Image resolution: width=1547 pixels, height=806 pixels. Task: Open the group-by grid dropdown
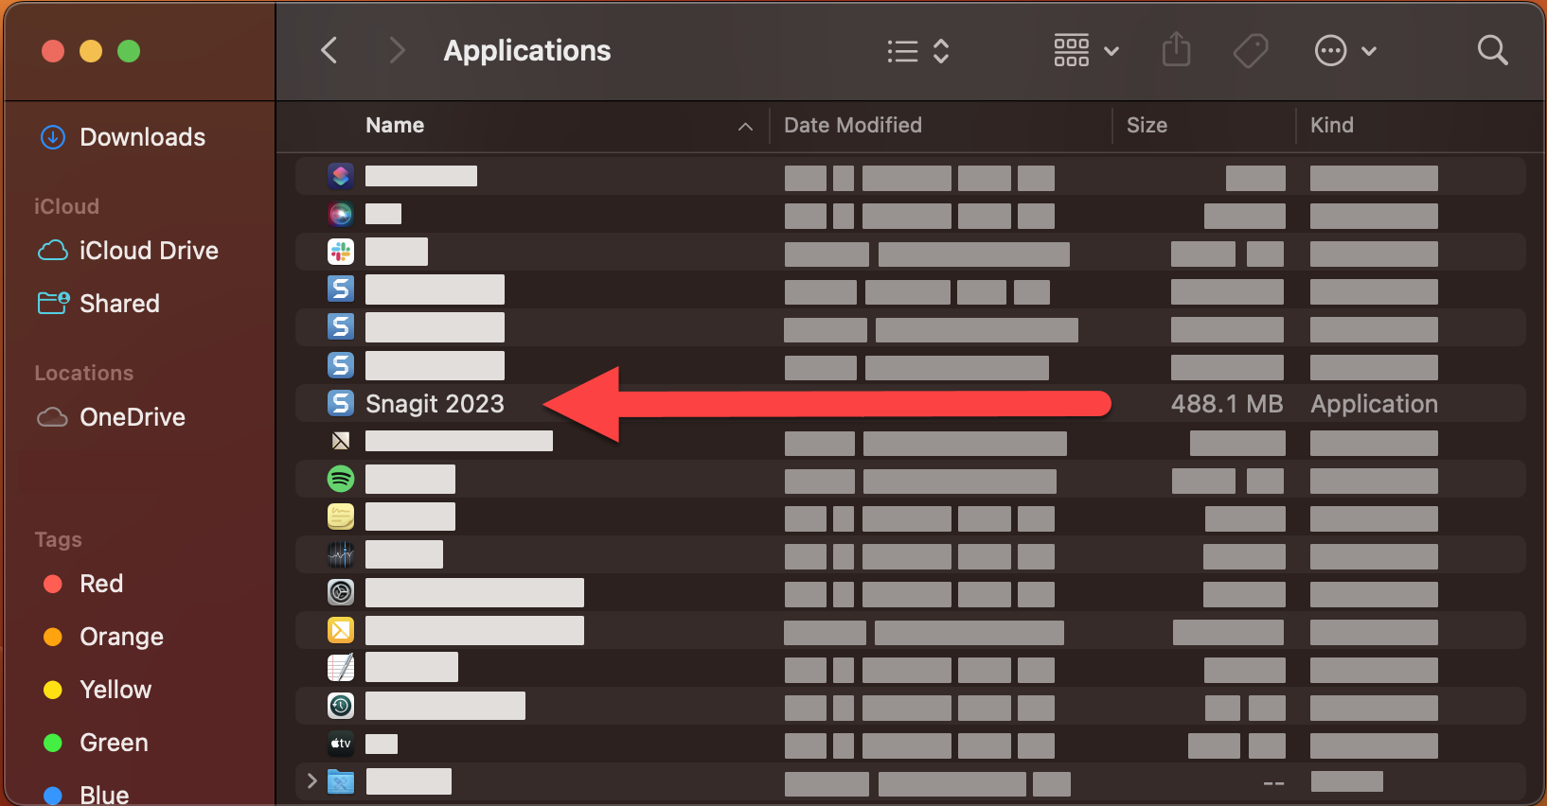coord(1086,50)
